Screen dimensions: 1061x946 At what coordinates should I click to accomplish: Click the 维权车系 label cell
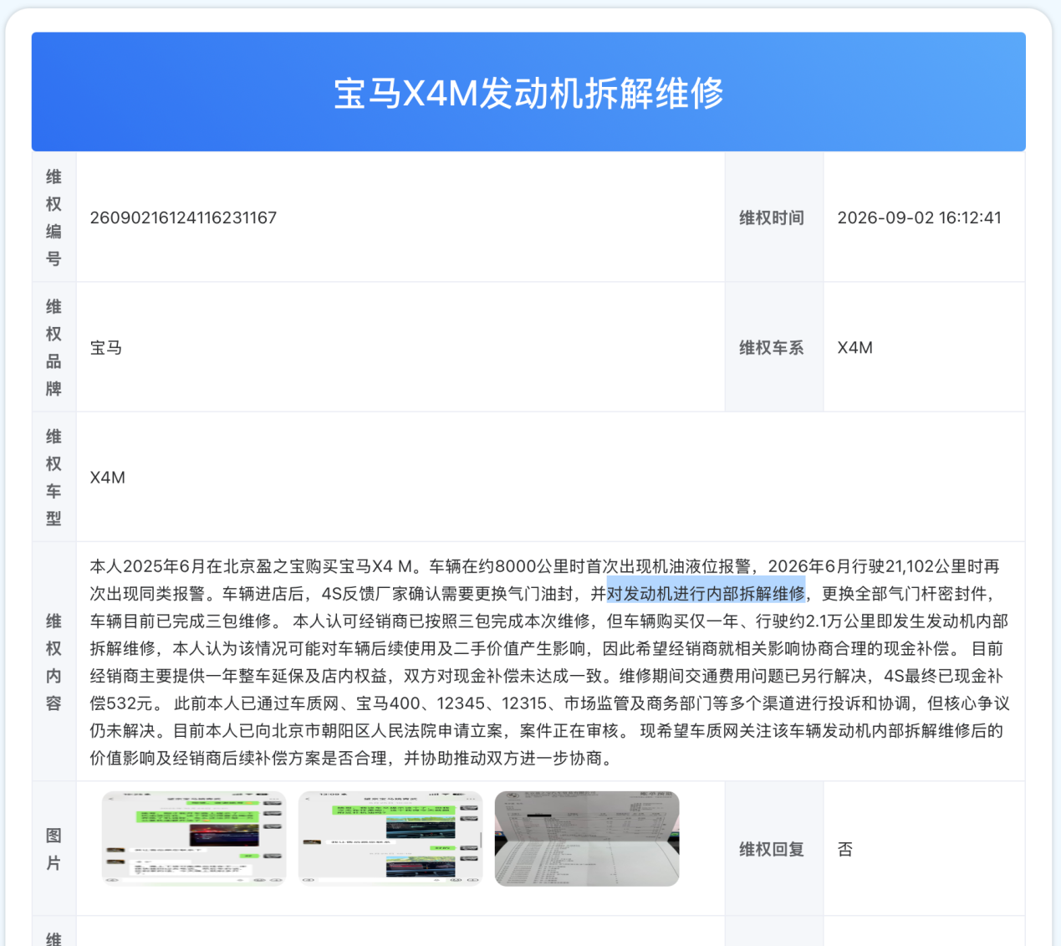(774, 347)
